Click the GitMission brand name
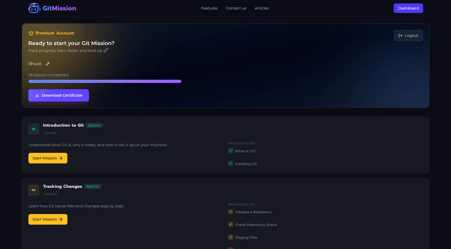This screenshot has width=451, height=249. coord(59,8)
